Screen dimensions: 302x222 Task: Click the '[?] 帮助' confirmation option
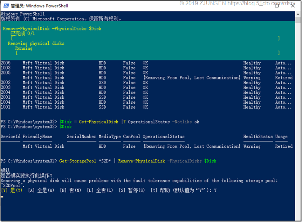click(160, 190)
